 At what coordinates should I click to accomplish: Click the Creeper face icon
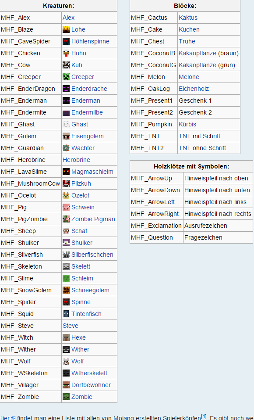[66, 77]
